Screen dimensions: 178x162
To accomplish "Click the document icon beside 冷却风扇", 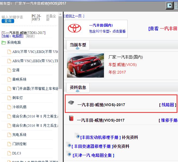I will click(9, 107).
